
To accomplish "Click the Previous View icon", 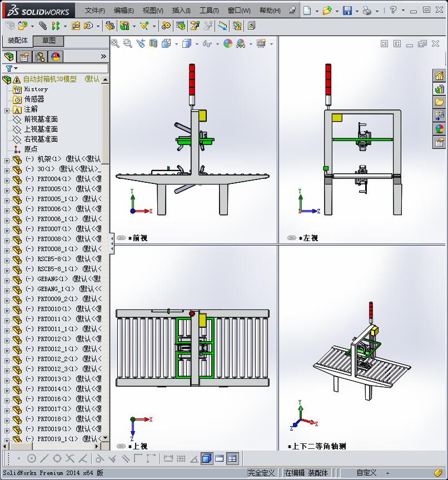I will (141, 43).
